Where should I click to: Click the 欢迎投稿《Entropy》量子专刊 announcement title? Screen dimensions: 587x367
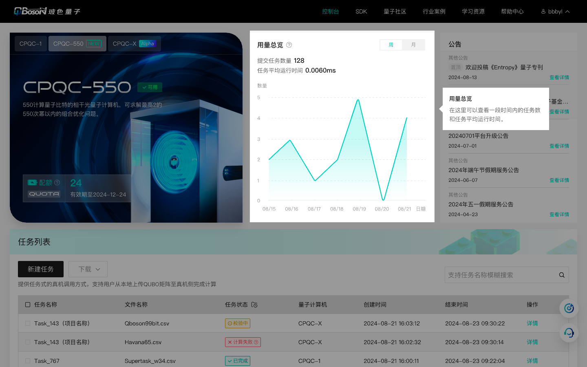[x=504, y=67]
